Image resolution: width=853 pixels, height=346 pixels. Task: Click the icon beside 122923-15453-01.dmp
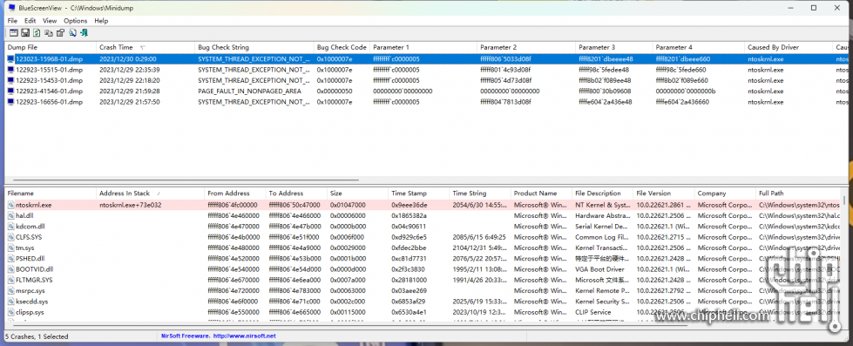click(10, 80)
